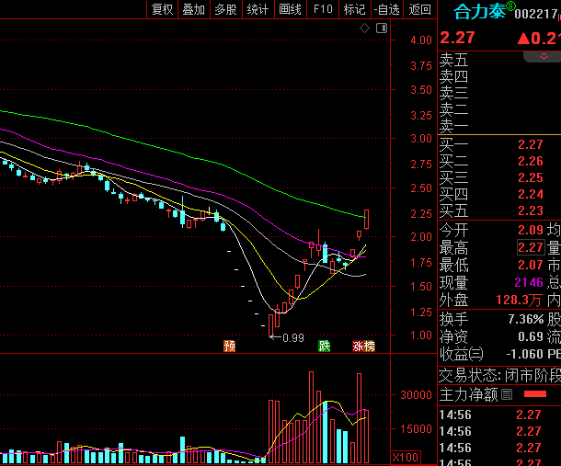Click the 15000 volume axis label
The width and height of the screenshot is (561, 466).
tap(416, 428)
